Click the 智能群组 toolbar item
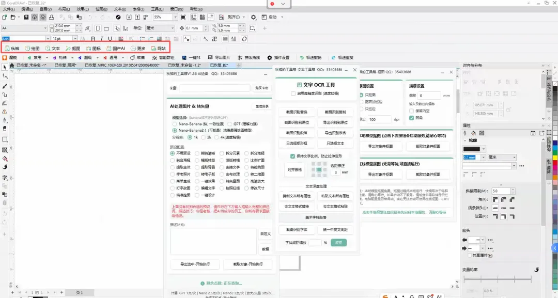The image size is (558, 298). (x=163, y=58)
